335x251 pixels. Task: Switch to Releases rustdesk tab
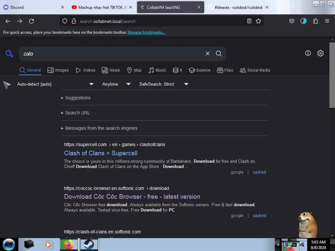pos(238,7)
